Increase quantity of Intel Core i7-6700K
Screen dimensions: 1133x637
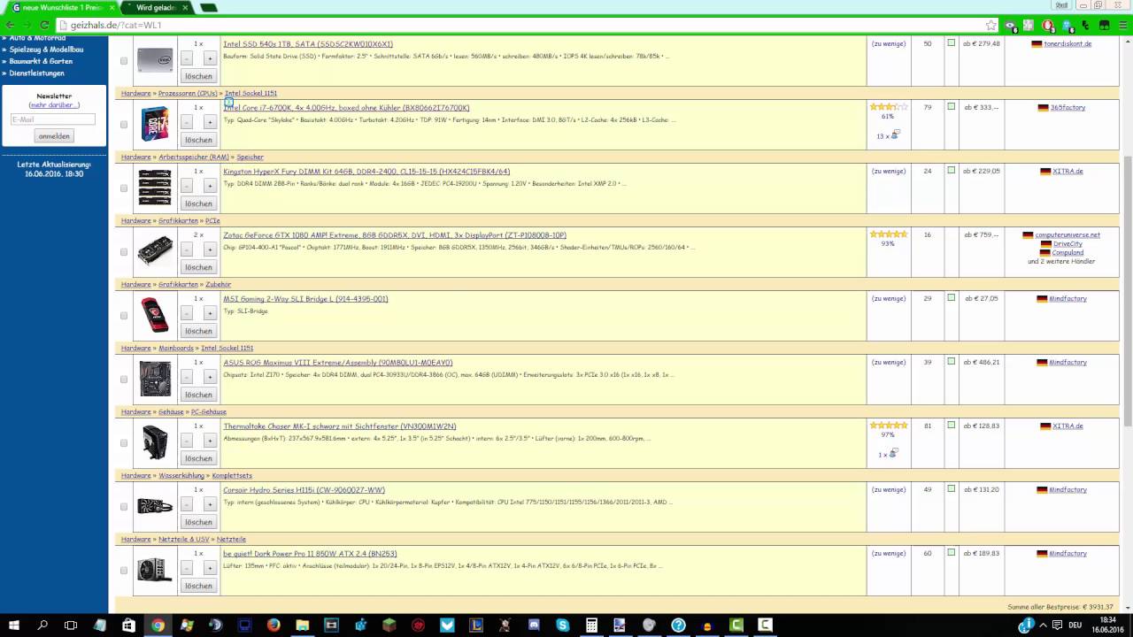[210, 122]
